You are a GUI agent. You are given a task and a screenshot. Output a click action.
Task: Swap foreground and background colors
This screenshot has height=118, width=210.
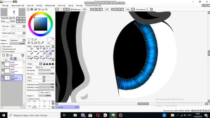[x=53, y=39]
